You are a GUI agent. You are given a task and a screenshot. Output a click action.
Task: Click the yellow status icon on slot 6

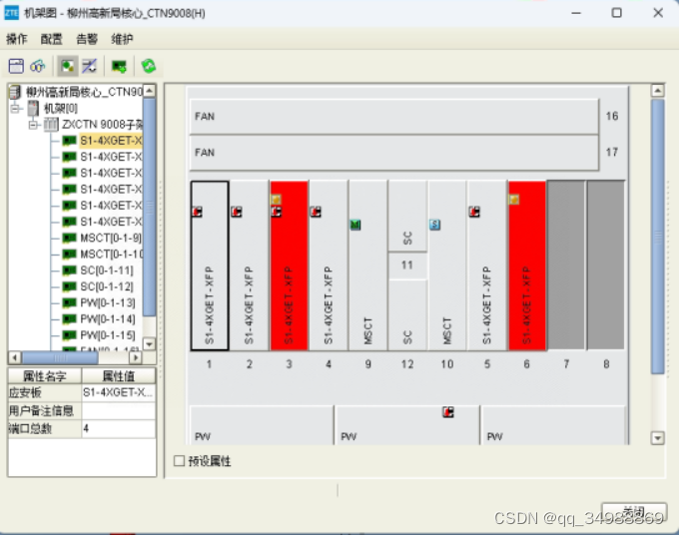click(x=514, y=200)
